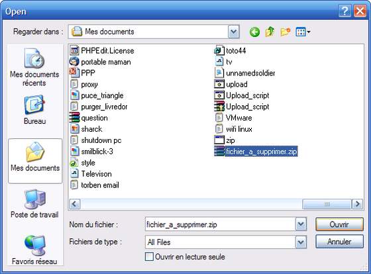The width and height of the screenshot is (371, 274).
Task: Expand the Fichiers de type dropdown
Action: coord(301,242)
